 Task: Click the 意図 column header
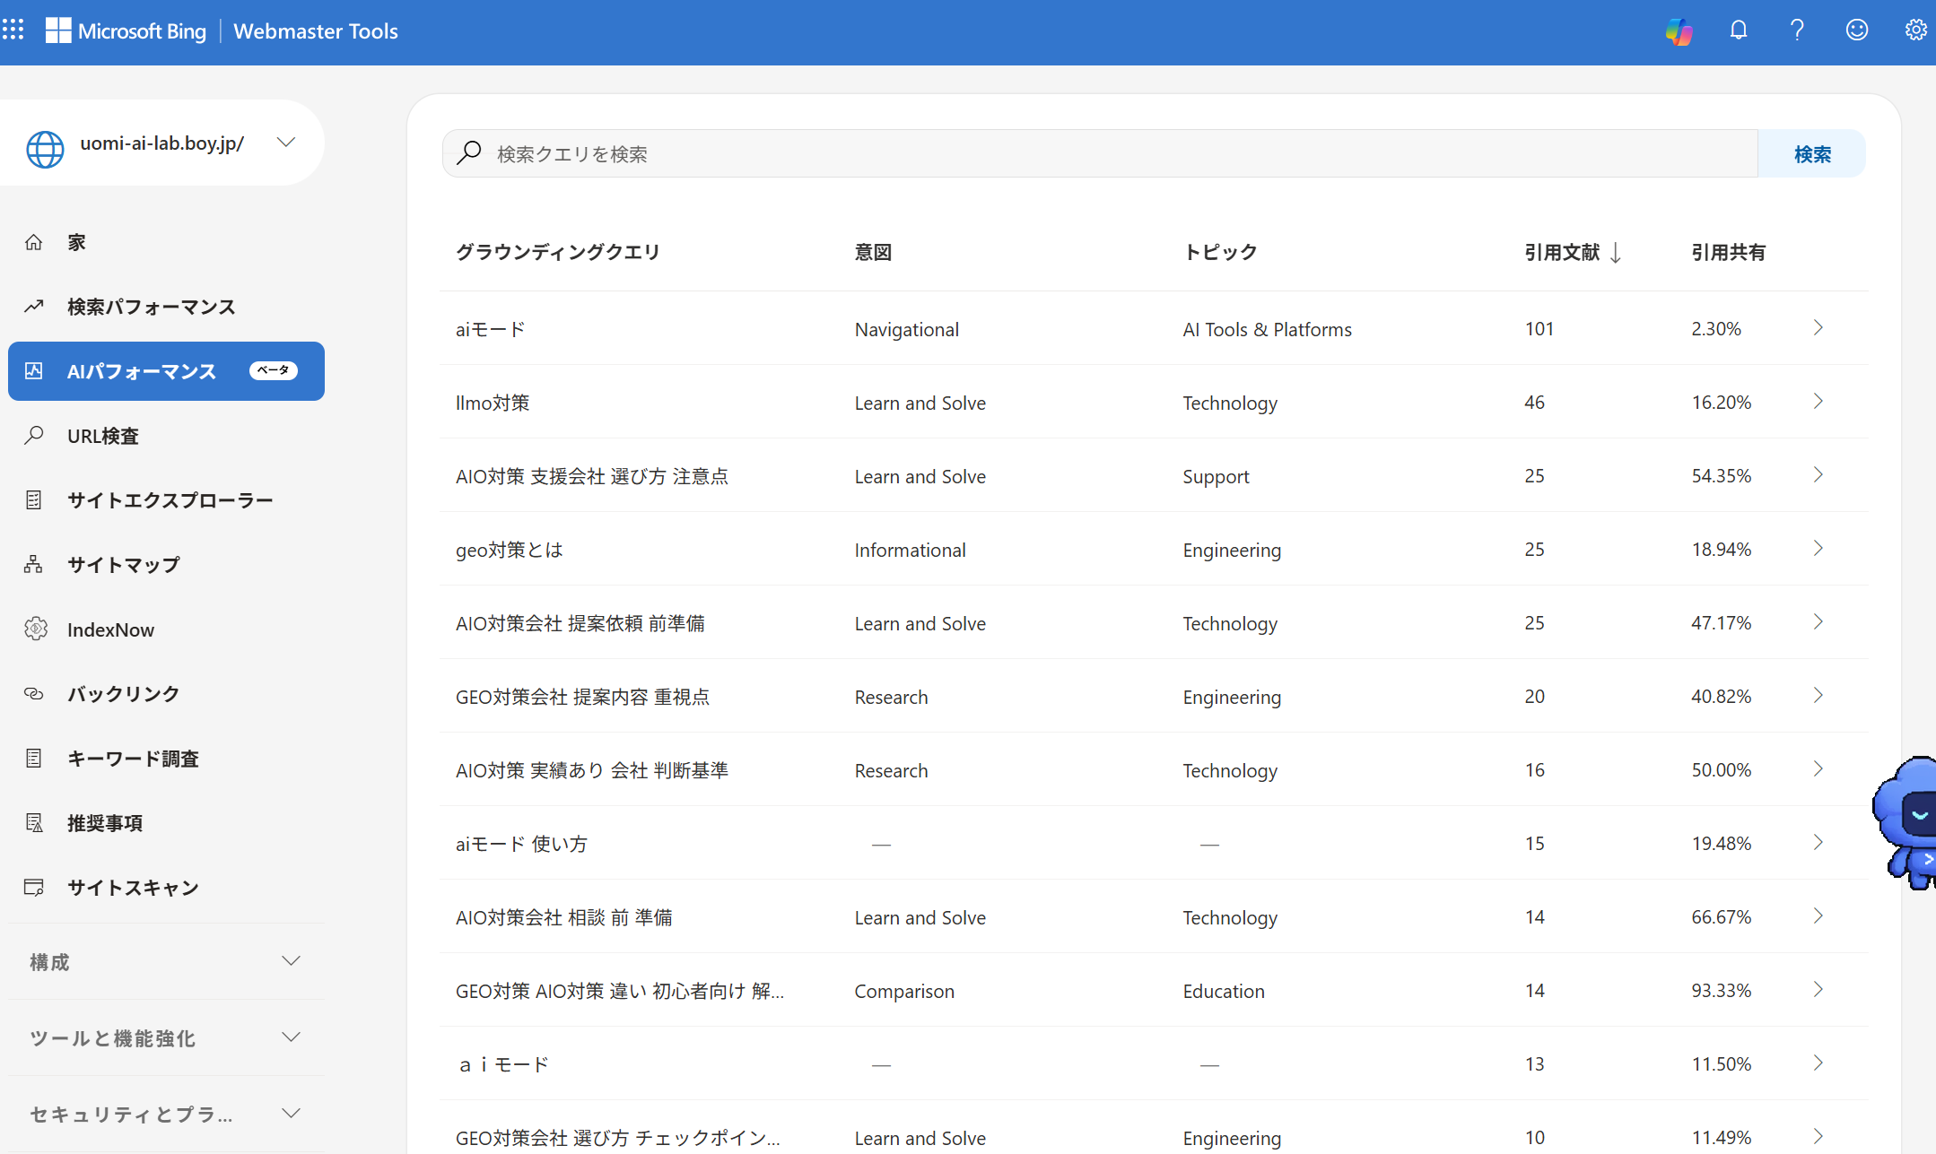pos(873,253)
